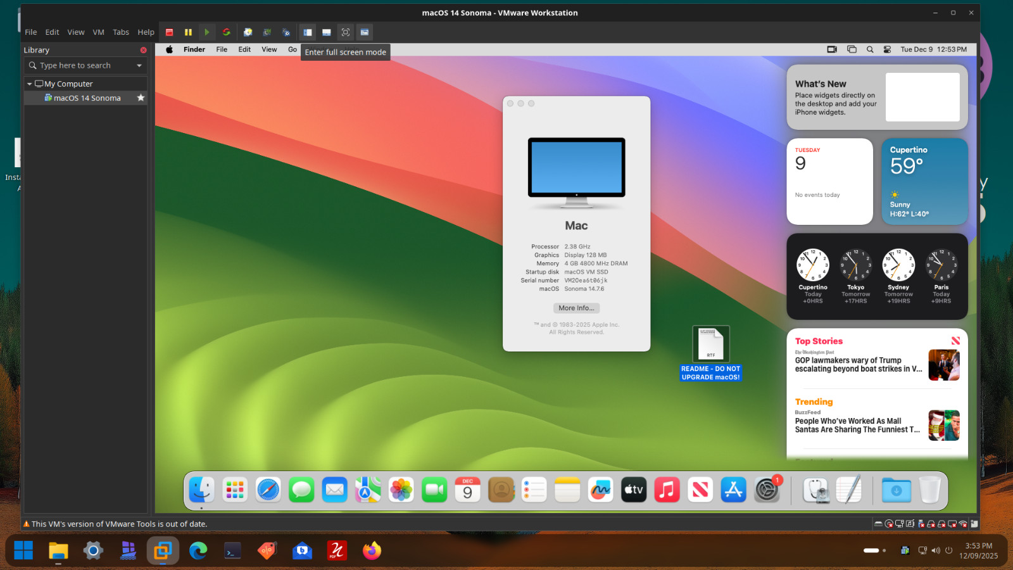The image size is (1013, 570).
Task: Launch Safari from the dock
Action: tap(268, 490)
